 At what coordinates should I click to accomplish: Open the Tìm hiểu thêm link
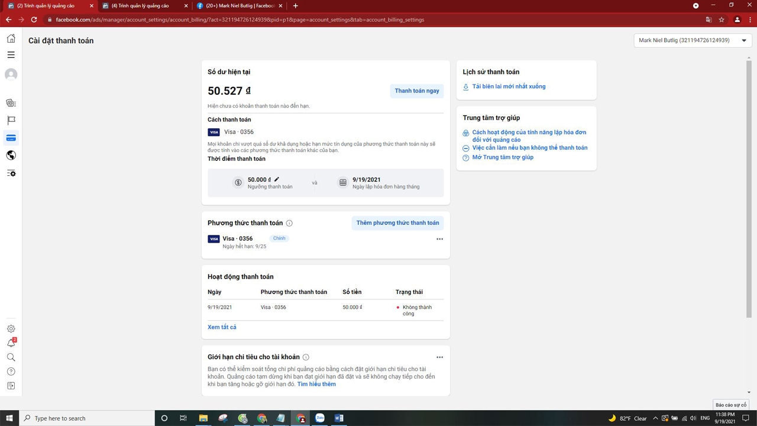click(316, 384)
